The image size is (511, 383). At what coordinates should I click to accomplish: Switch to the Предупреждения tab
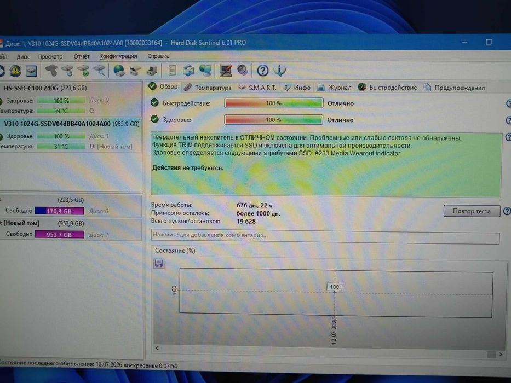454,88
